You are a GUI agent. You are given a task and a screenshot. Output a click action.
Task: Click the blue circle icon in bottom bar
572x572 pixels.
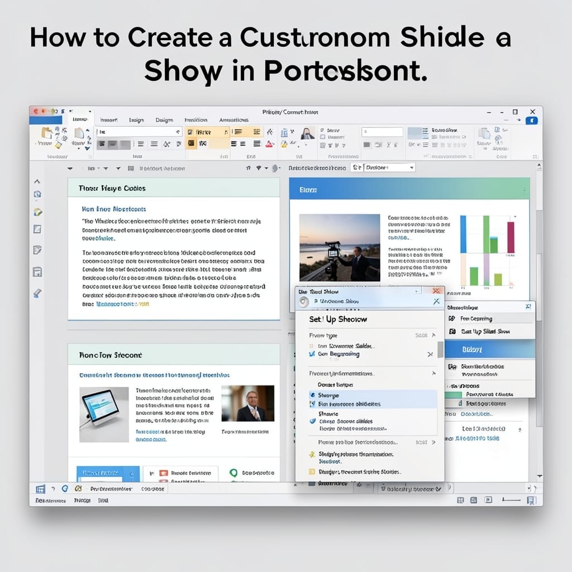[65, 488]
